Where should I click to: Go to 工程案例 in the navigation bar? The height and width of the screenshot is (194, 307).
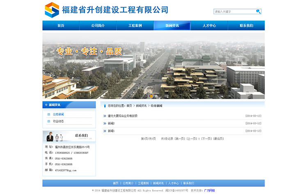(135, 25)
